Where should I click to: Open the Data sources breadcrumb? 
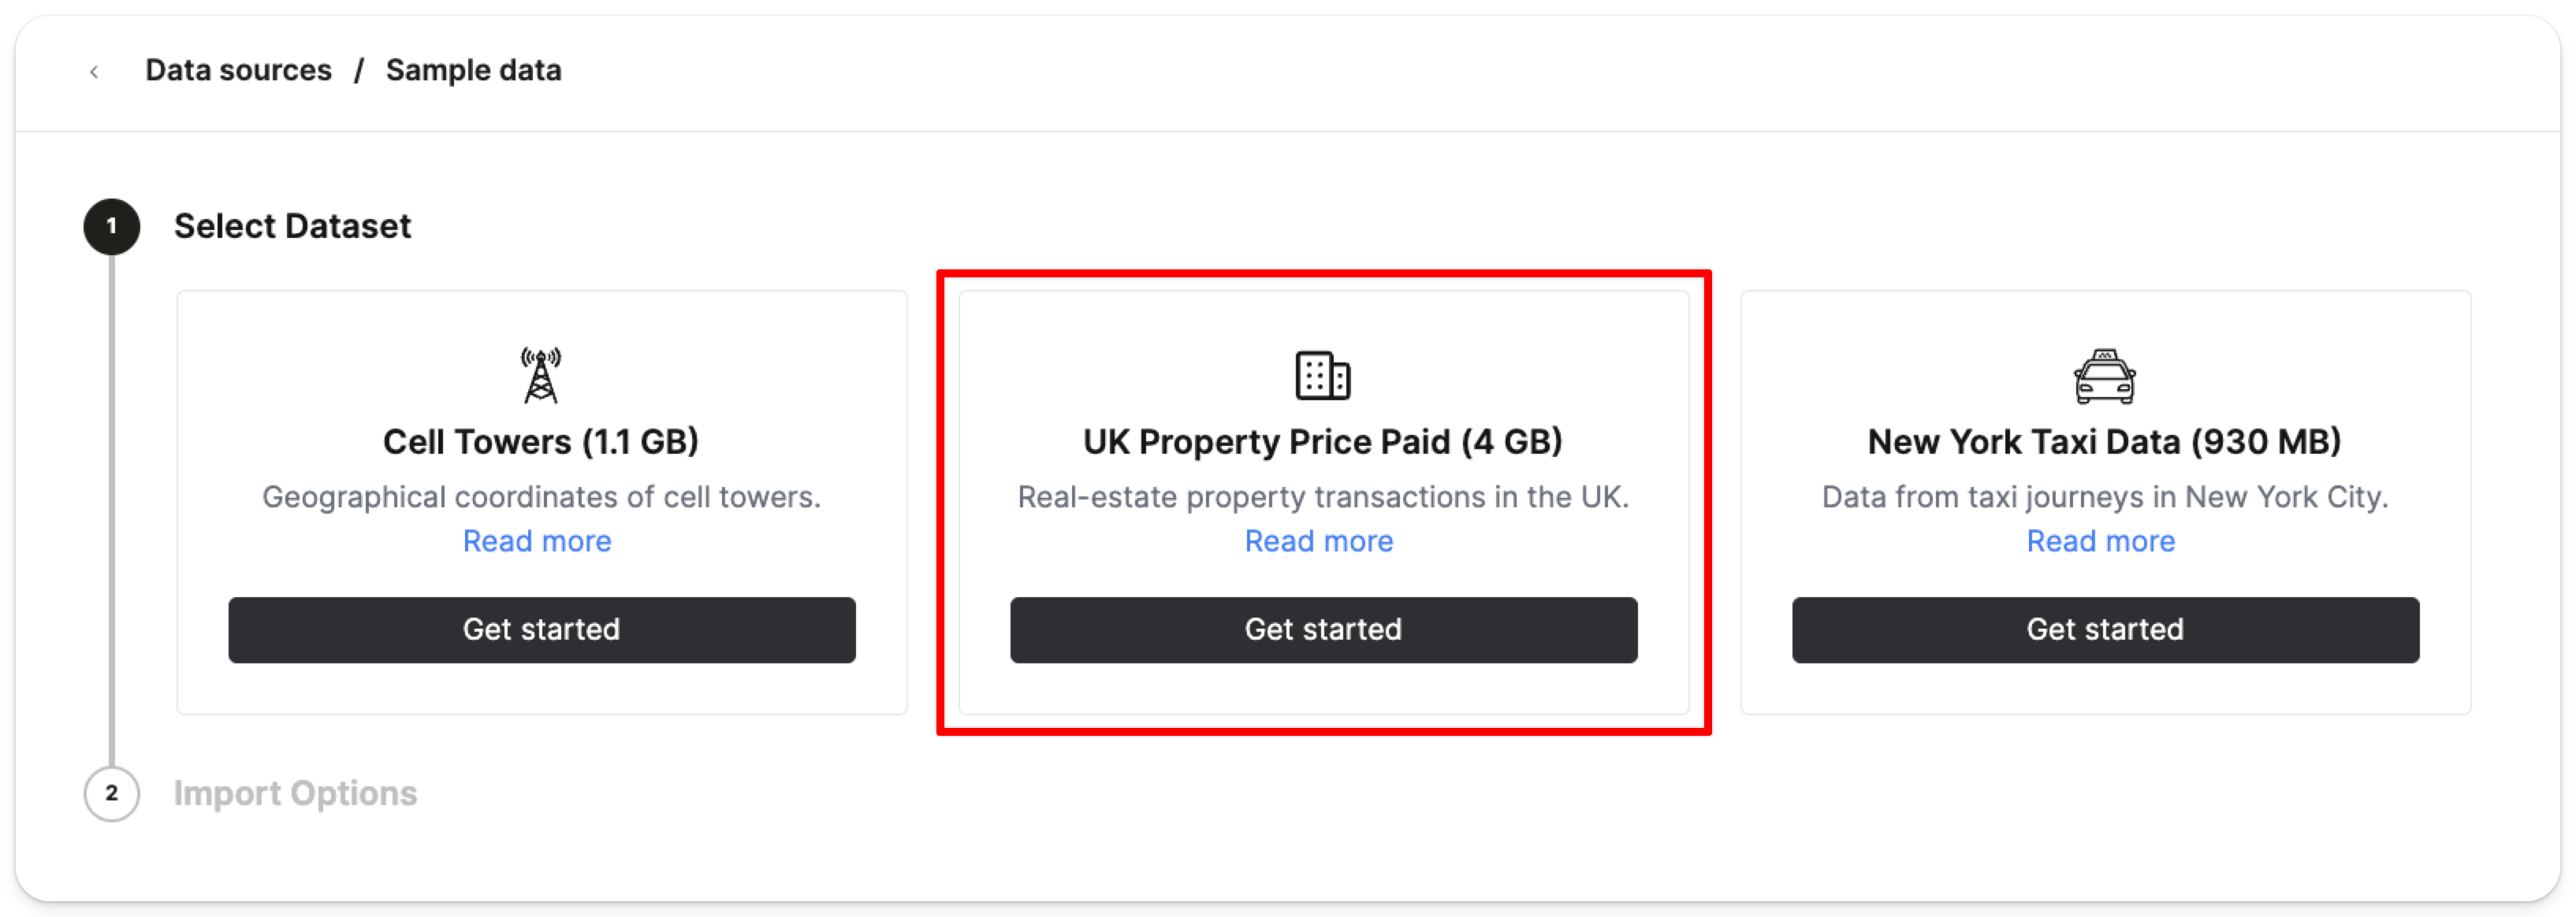click(x=239, y=70)
